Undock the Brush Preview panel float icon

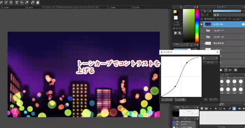pyautogui.click(x=195, y=108)
